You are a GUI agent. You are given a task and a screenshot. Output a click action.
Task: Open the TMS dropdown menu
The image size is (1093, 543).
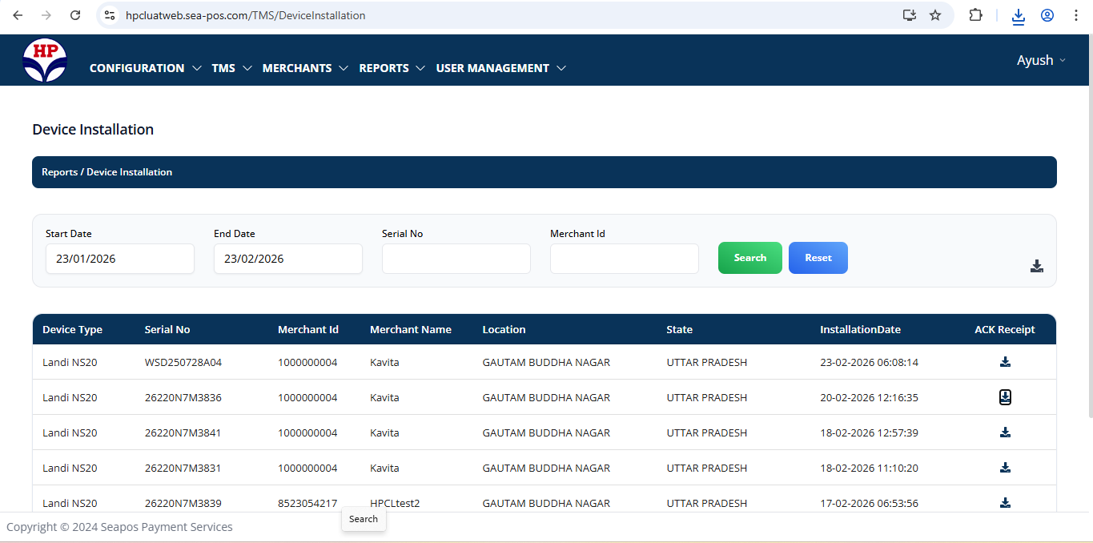point(231,68)
